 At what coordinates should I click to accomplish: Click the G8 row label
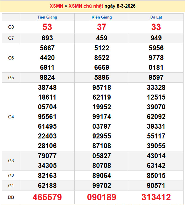pyautogui.click(x=11, y=27)
